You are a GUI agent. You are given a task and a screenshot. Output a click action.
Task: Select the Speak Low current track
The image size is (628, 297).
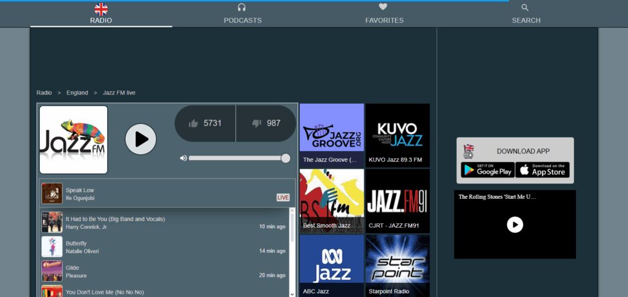167,193
